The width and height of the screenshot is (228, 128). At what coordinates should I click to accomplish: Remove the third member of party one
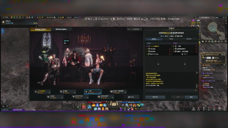170,51
